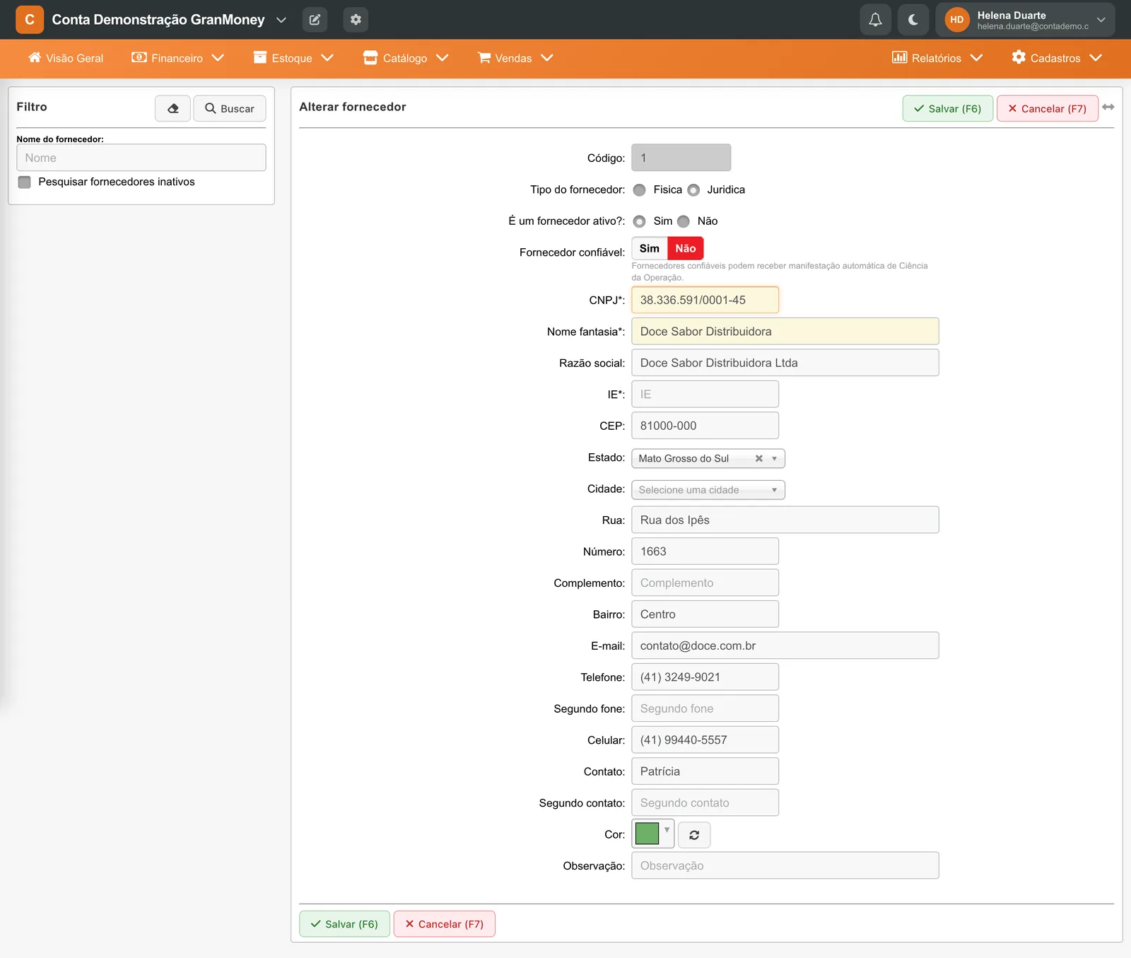Open the Cadastros menu

[1057, 58]
